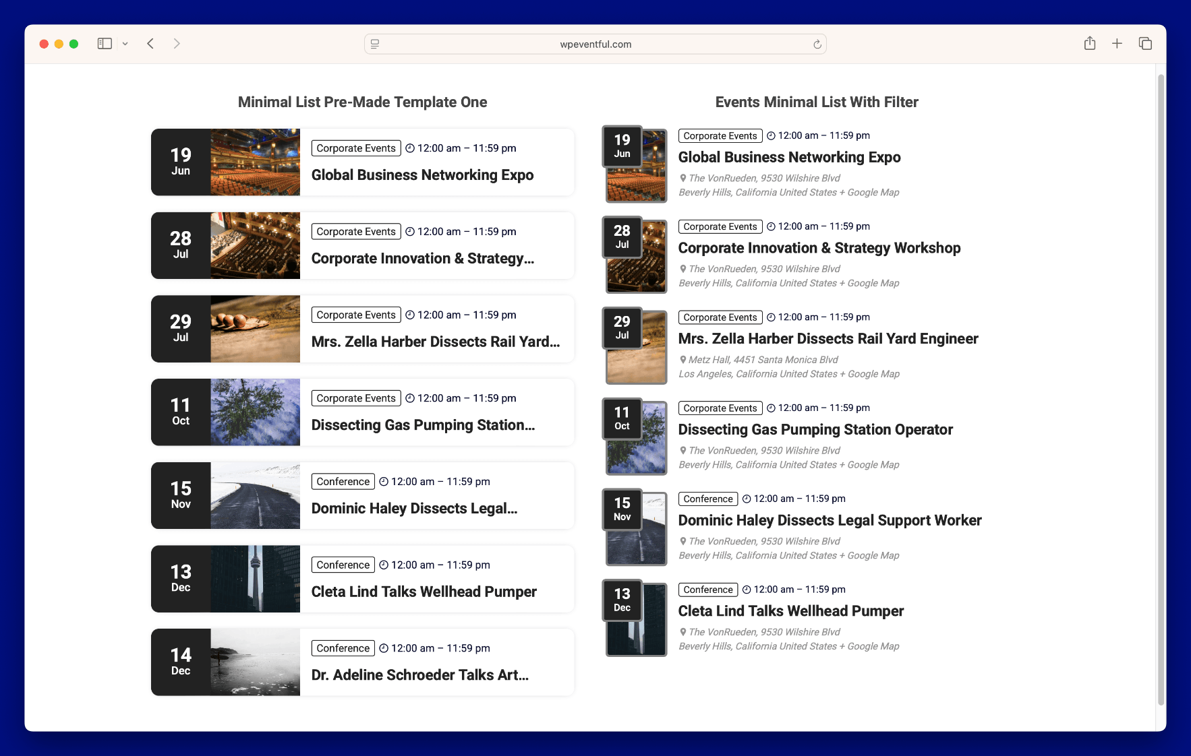1191x756 pixels.
Task: Show tab overview icon
Action: 1145,44
